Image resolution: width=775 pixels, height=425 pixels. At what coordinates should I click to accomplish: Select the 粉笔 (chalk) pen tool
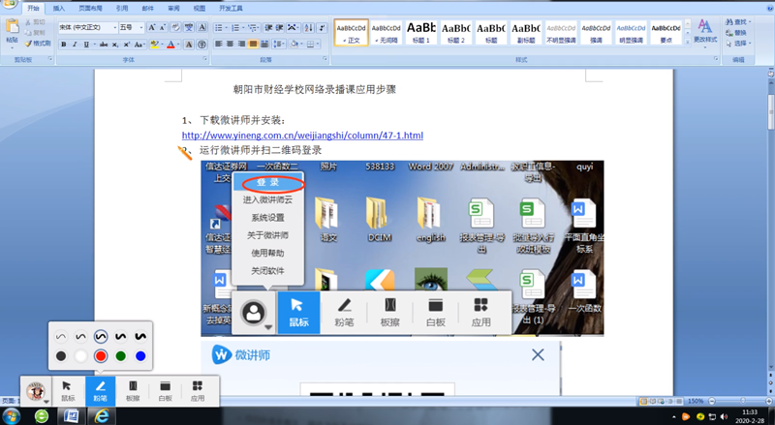point(100,389)
